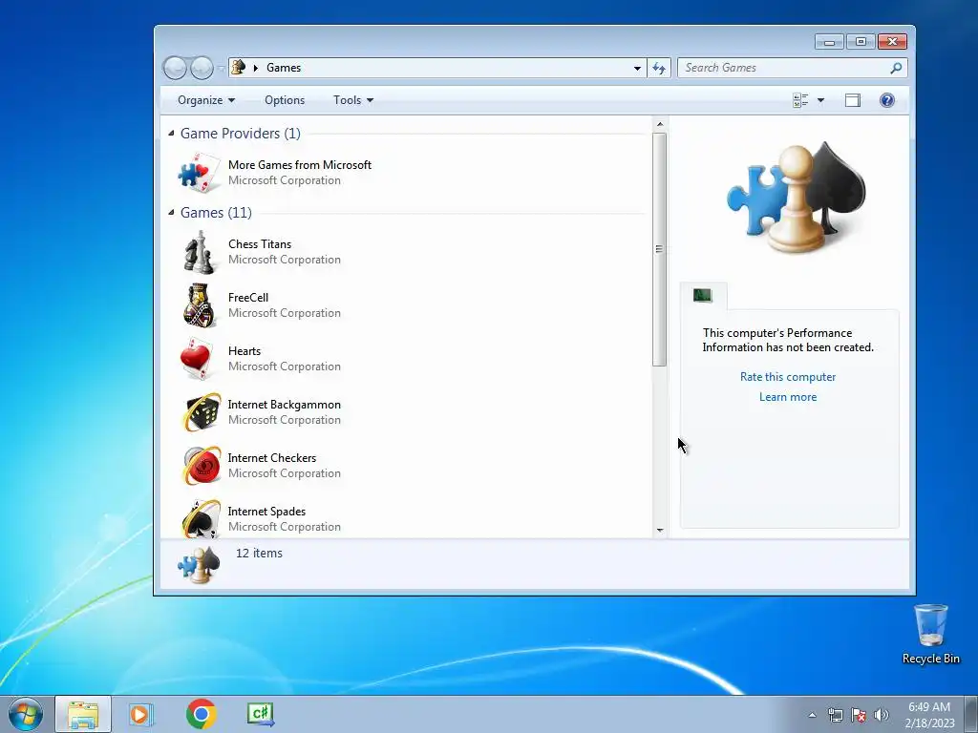Click the FreeCell text label

click(248, 298)
